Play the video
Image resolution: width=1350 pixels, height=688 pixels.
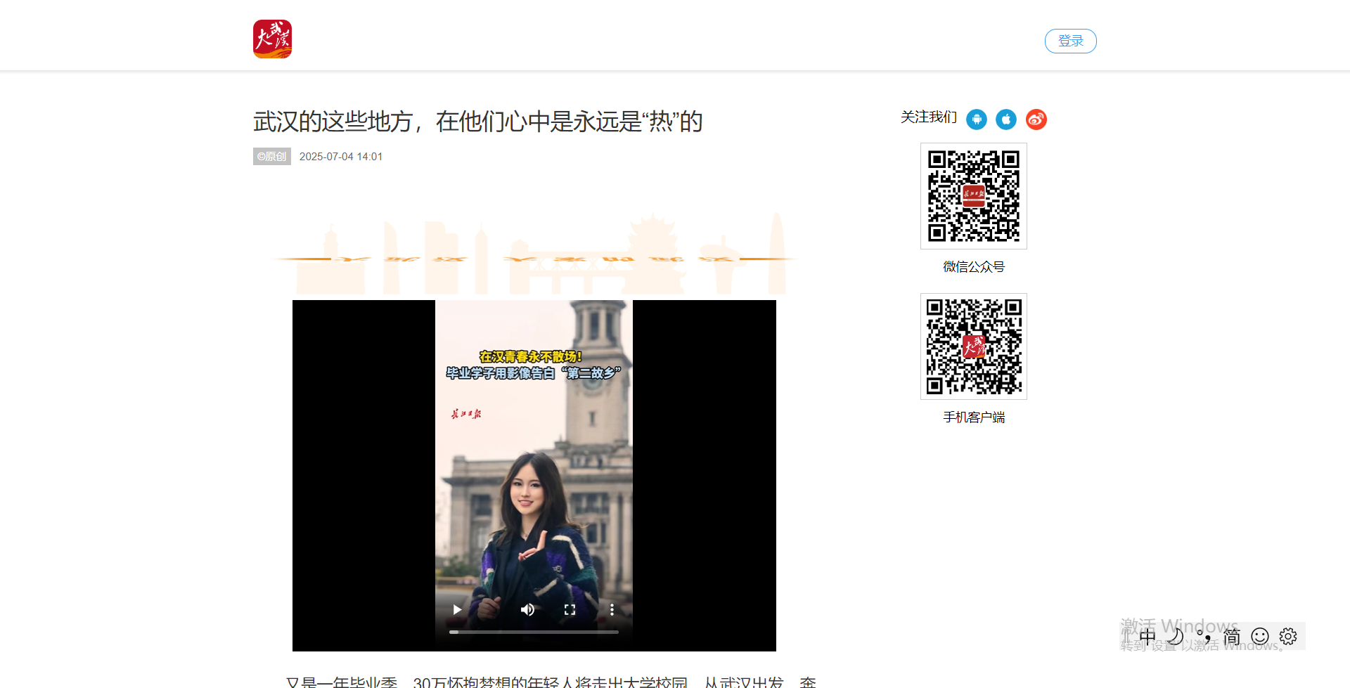[457, 609]
